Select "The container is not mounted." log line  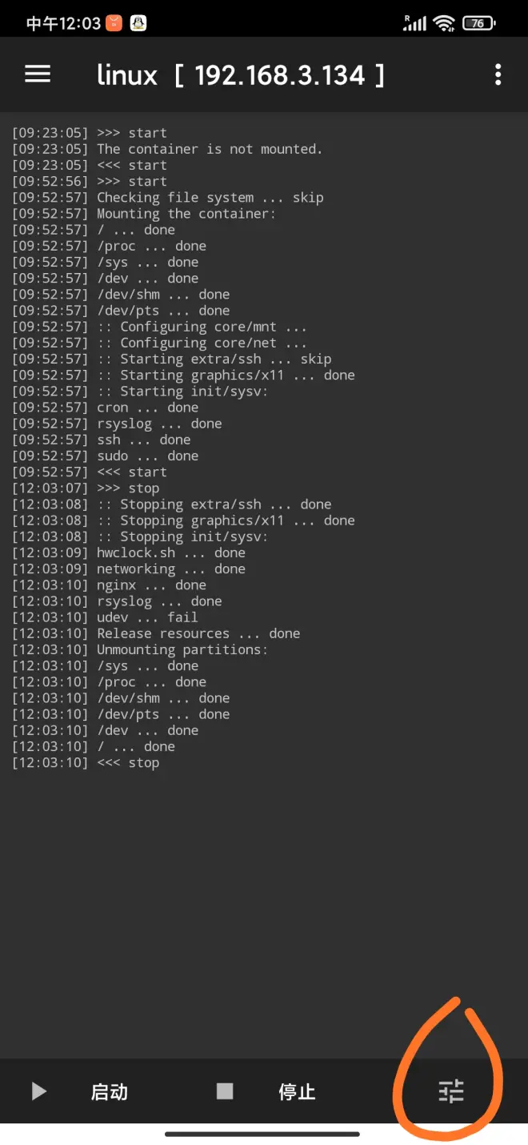tap(167, 149)
